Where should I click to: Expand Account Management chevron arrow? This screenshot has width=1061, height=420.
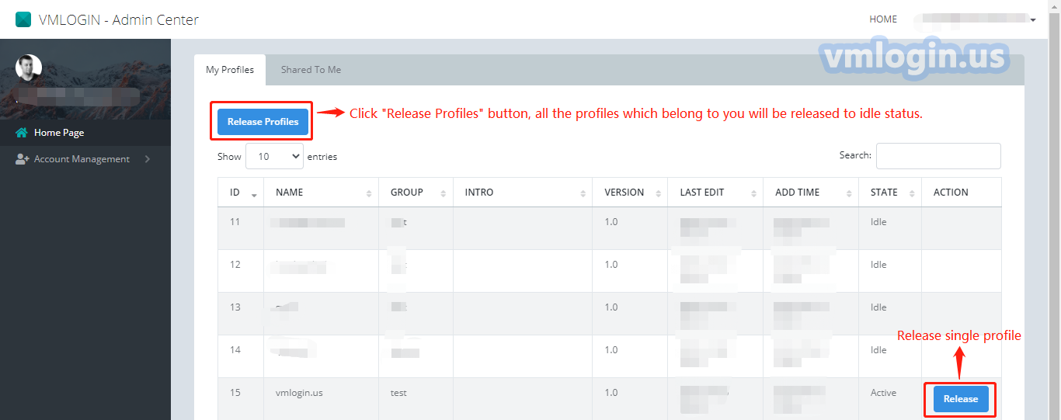pos(147,159)
